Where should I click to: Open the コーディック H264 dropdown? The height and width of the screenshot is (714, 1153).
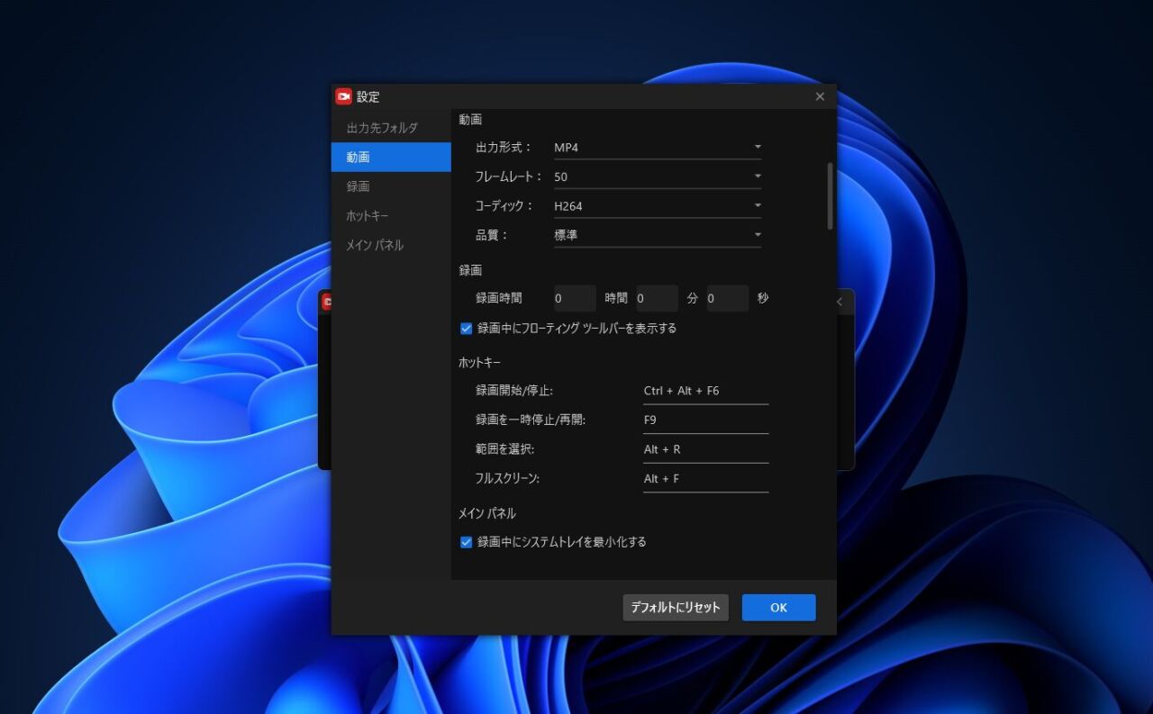pyautogui.click(x=657, y=205)
